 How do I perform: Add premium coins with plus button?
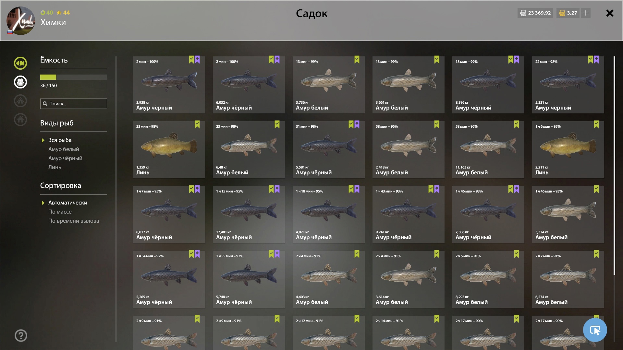(586, 13)
